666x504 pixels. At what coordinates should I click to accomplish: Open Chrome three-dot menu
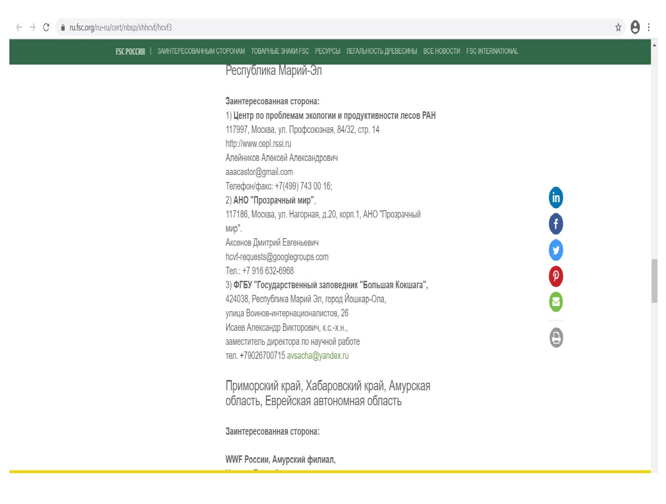pos(648,27)
